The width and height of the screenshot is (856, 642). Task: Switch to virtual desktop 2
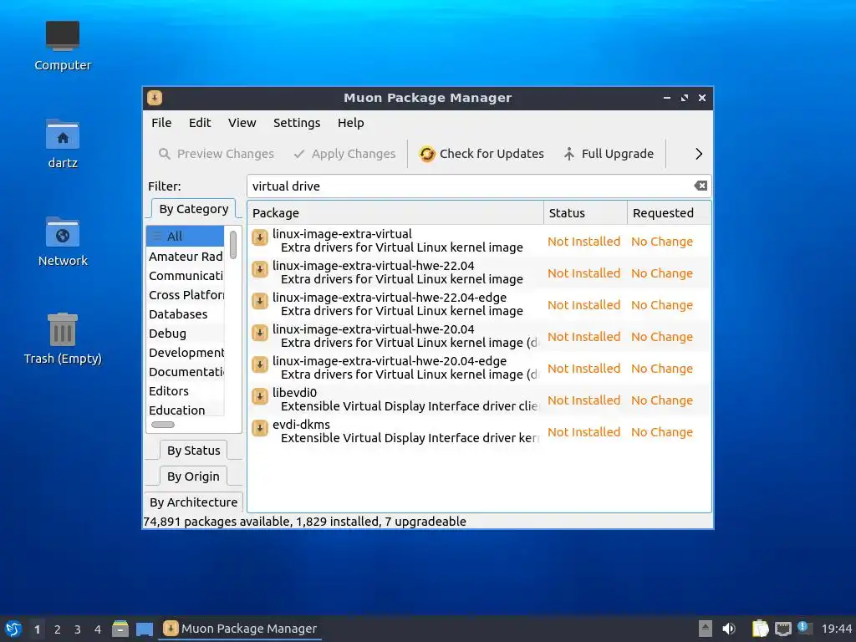tap(58, 629)
